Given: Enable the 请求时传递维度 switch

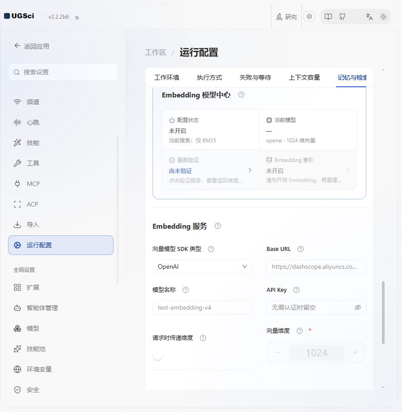Looking at the screenshot, I should click(158, 356).
